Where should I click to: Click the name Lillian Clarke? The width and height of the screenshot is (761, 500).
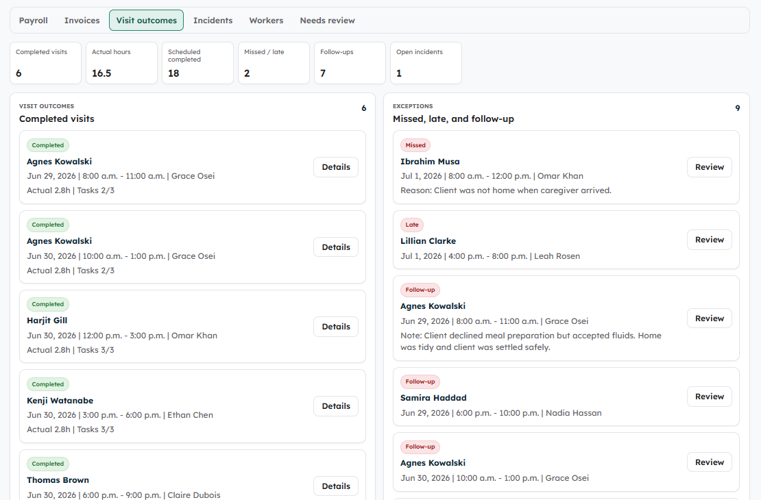pyautogui.click(x=428, y=241)
